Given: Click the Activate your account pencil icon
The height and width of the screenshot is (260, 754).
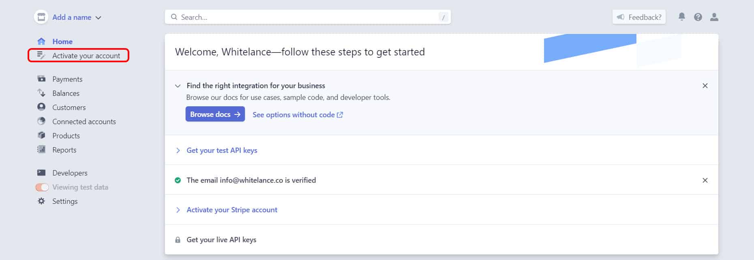Looking at the screenshot, I should coord(41,55).
